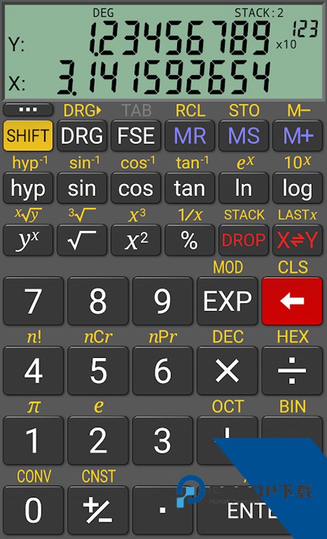
Task: Activate the yellow SHIFT key
Action: click(28, 135)
